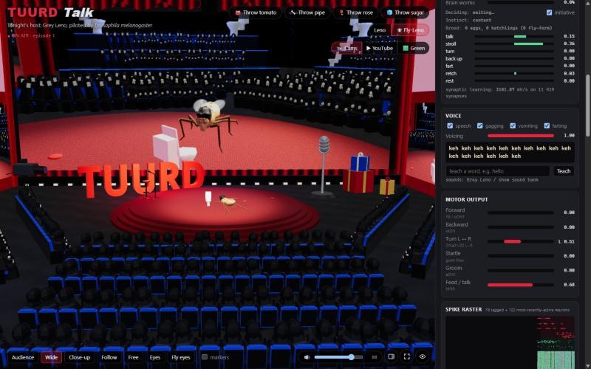Click the 'Feed / talk' motor output label
Viewport: 591px width, 369px height.
[458, 283]
